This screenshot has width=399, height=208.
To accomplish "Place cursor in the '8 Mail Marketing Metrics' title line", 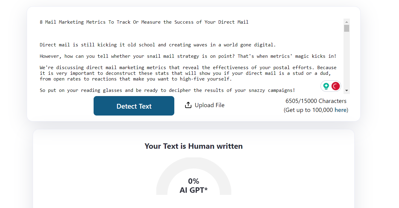I will 144,22.
